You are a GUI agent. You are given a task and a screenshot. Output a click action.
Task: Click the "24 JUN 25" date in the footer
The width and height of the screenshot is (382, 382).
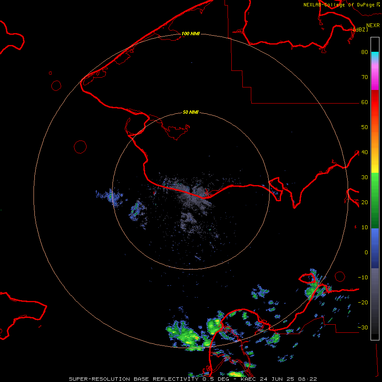coord(278,379)
